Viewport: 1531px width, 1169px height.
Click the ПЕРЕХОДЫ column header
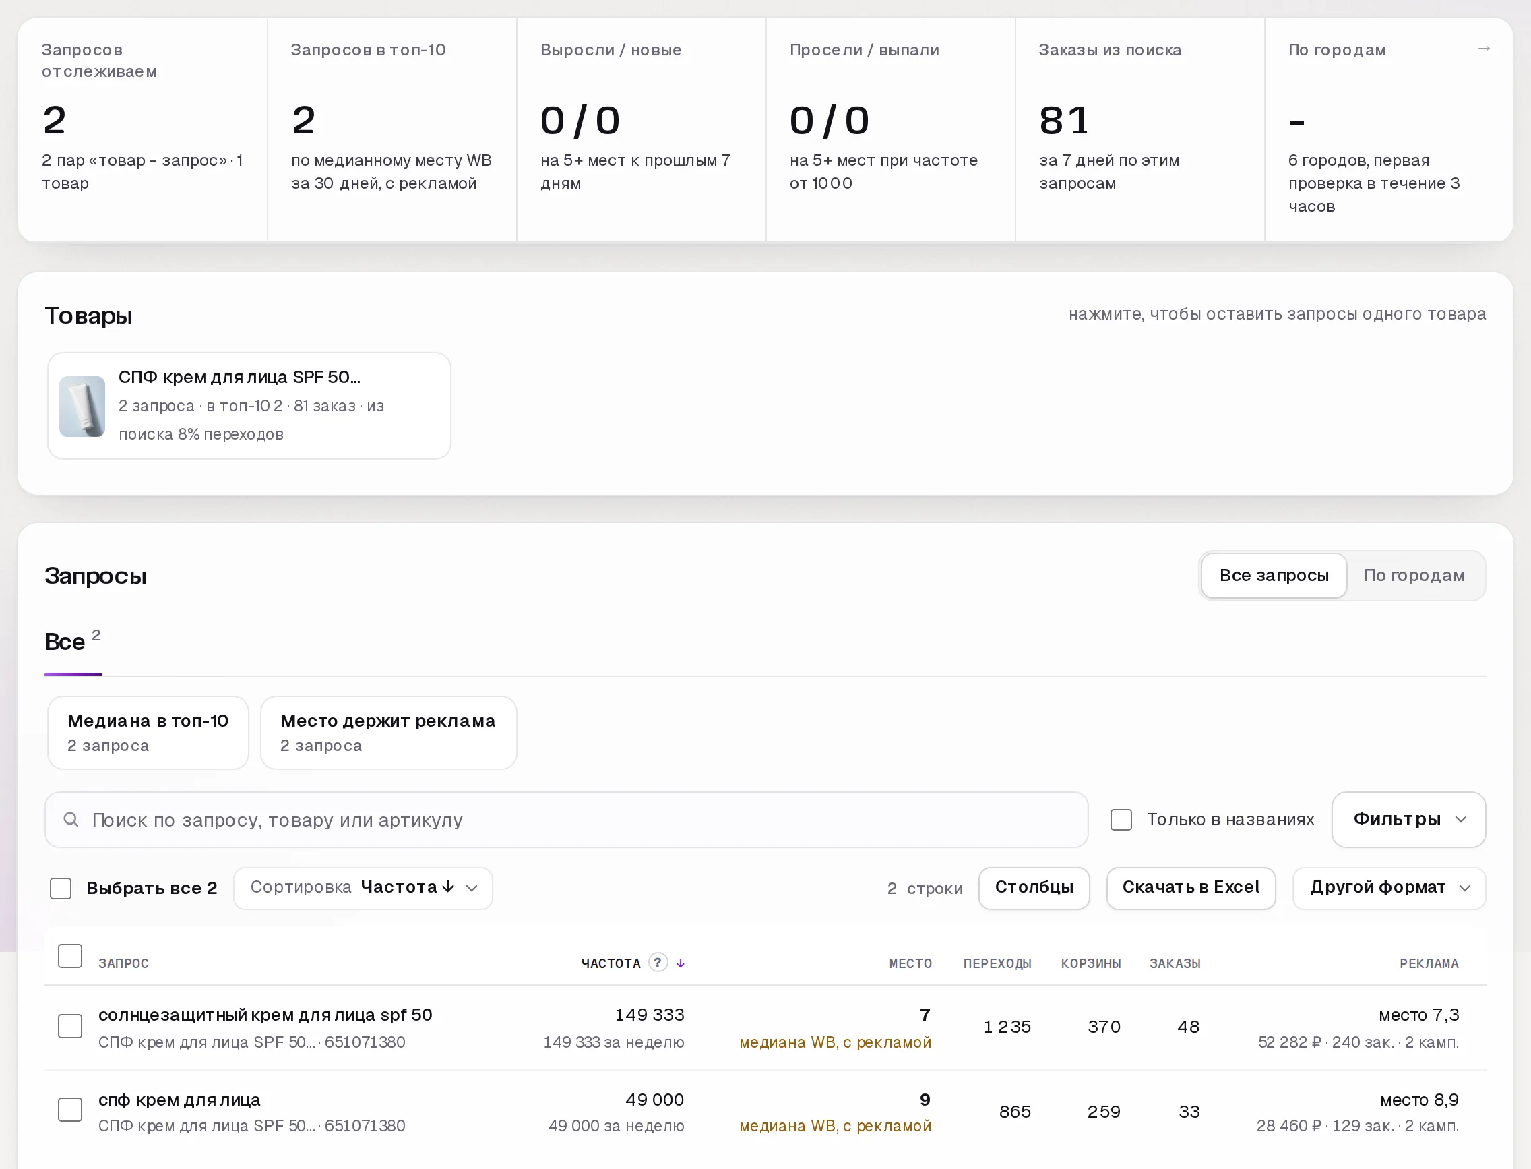click(997, 964)
